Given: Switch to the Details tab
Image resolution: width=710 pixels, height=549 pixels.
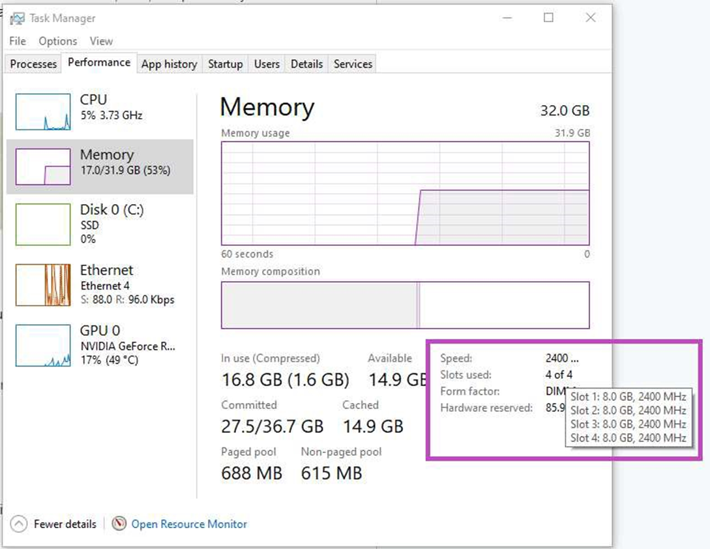Looking at the screenshot, I should point(306,64).
